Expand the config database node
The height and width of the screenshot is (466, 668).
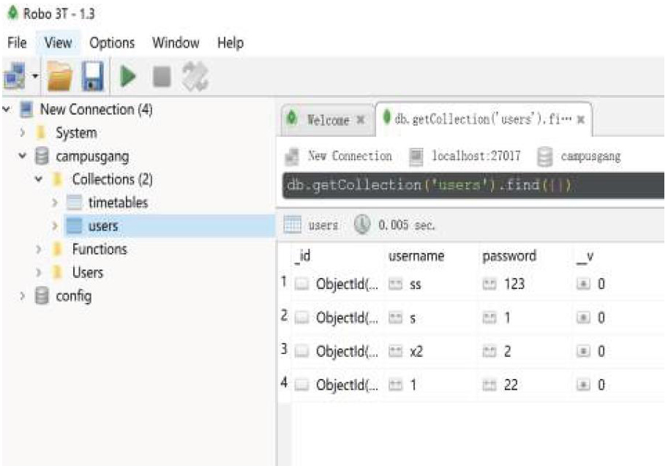23,296
